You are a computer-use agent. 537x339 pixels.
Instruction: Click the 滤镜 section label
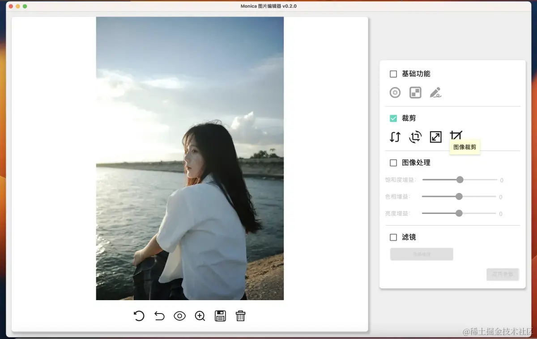[409, 237]
